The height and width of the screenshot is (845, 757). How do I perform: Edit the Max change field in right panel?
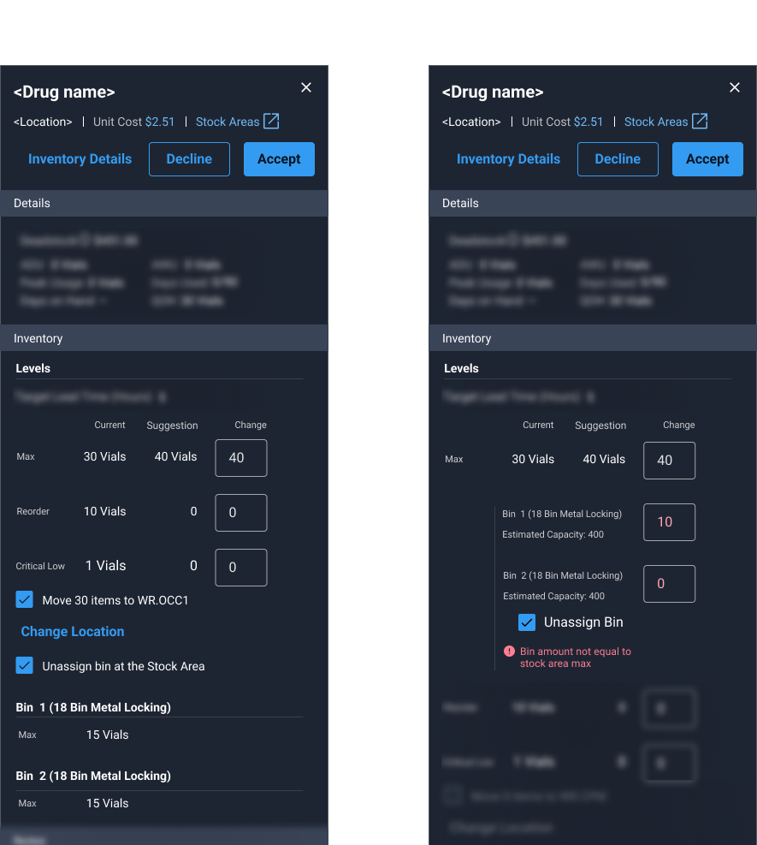[669, 461]
